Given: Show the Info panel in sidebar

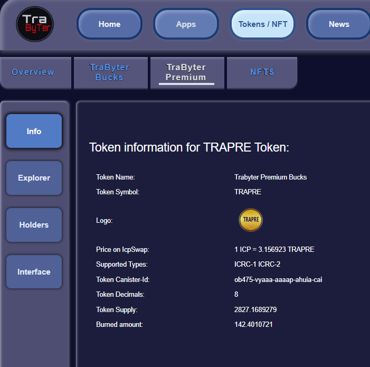Looking at the screenshot, I should [x=34, y=131].
